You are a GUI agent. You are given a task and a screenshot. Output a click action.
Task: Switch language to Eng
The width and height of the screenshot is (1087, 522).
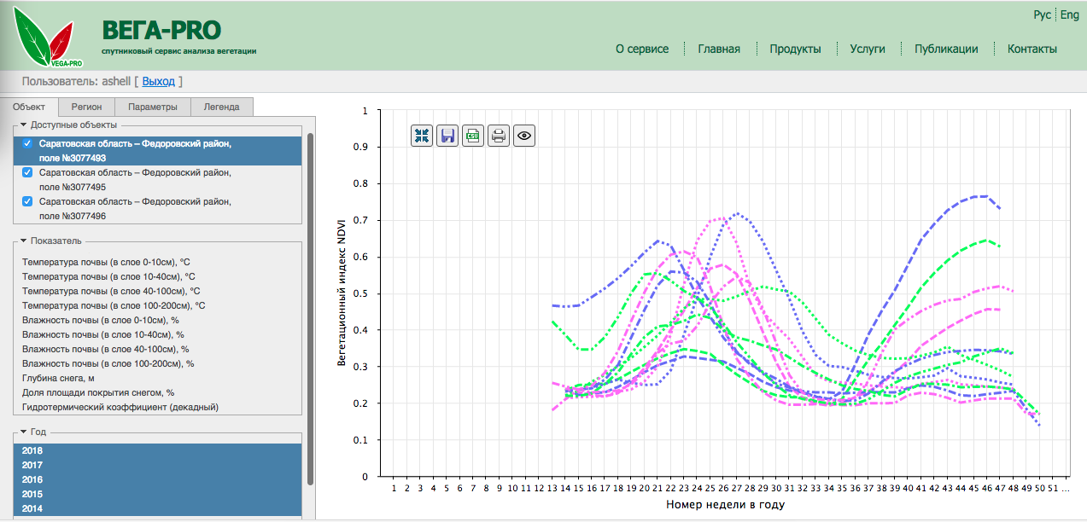[1069, 14]
